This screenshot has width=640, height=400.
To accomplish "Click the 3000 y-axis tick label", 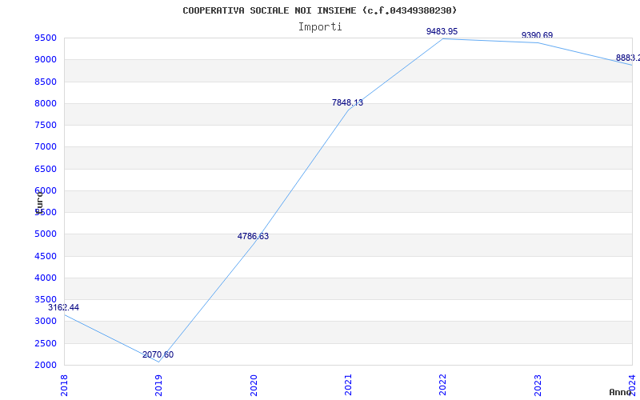I will (x=46, y=322).
